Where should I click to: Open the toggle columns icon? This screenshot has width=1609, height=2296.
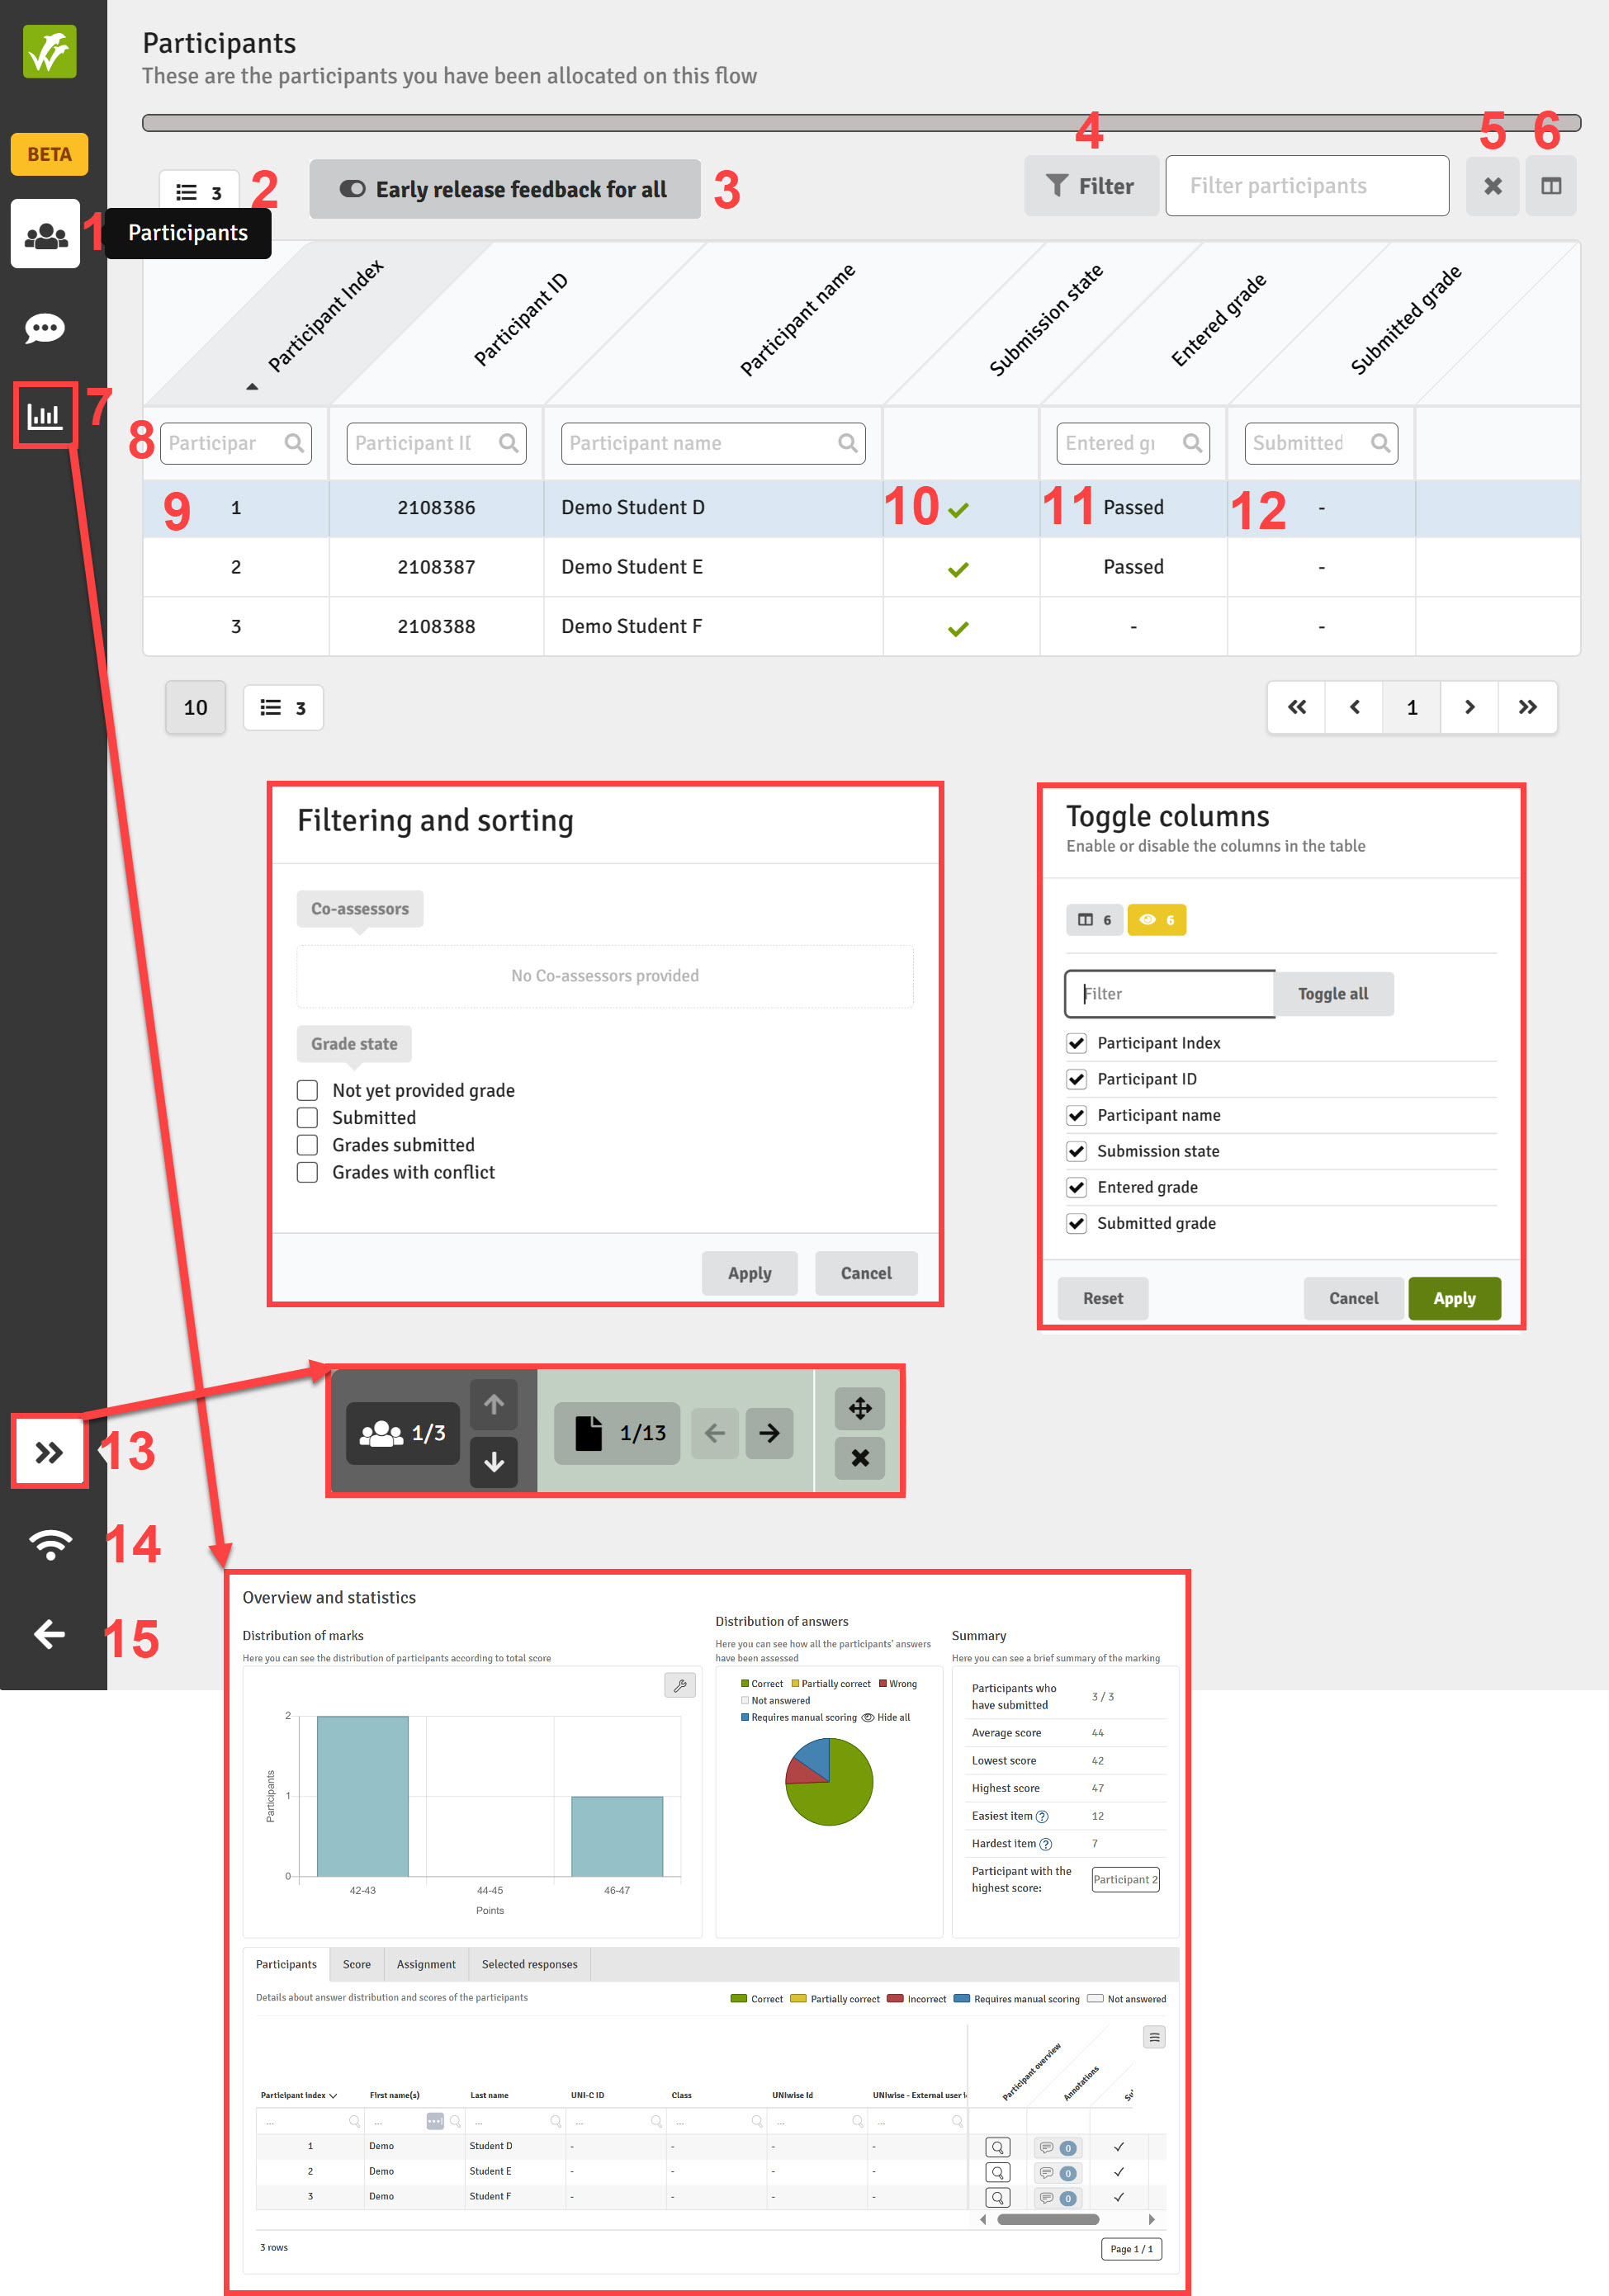(1550, 186)
